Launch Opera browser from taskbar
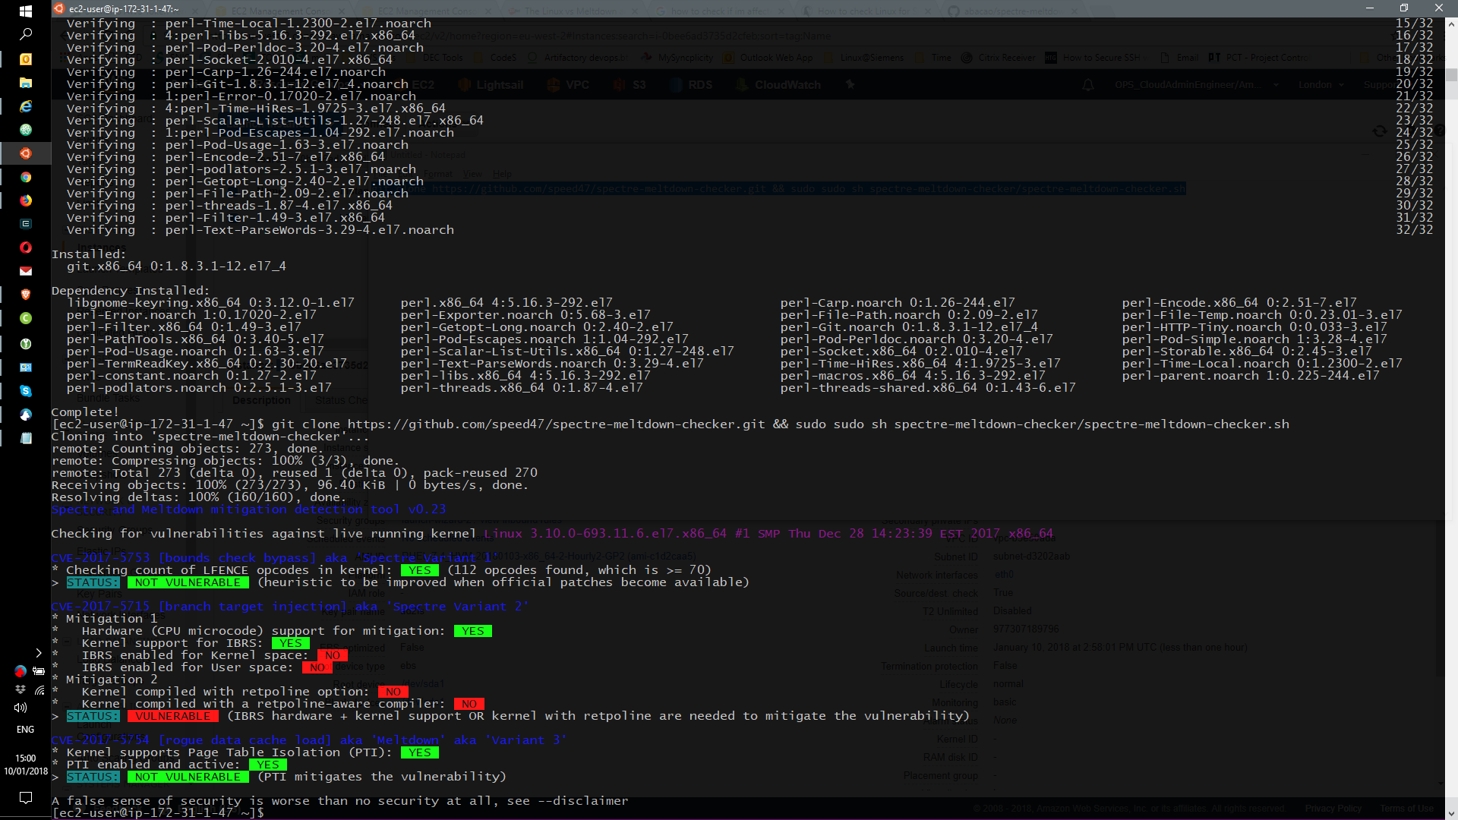Viewport: 1458px width, 820px height. click(25, 248)
